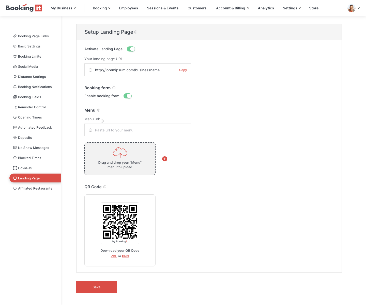Click the Affiliated Restaurants refresh icon
This screenshot has height=305, width=366.
pyautogui.click(x=15, y=188)
